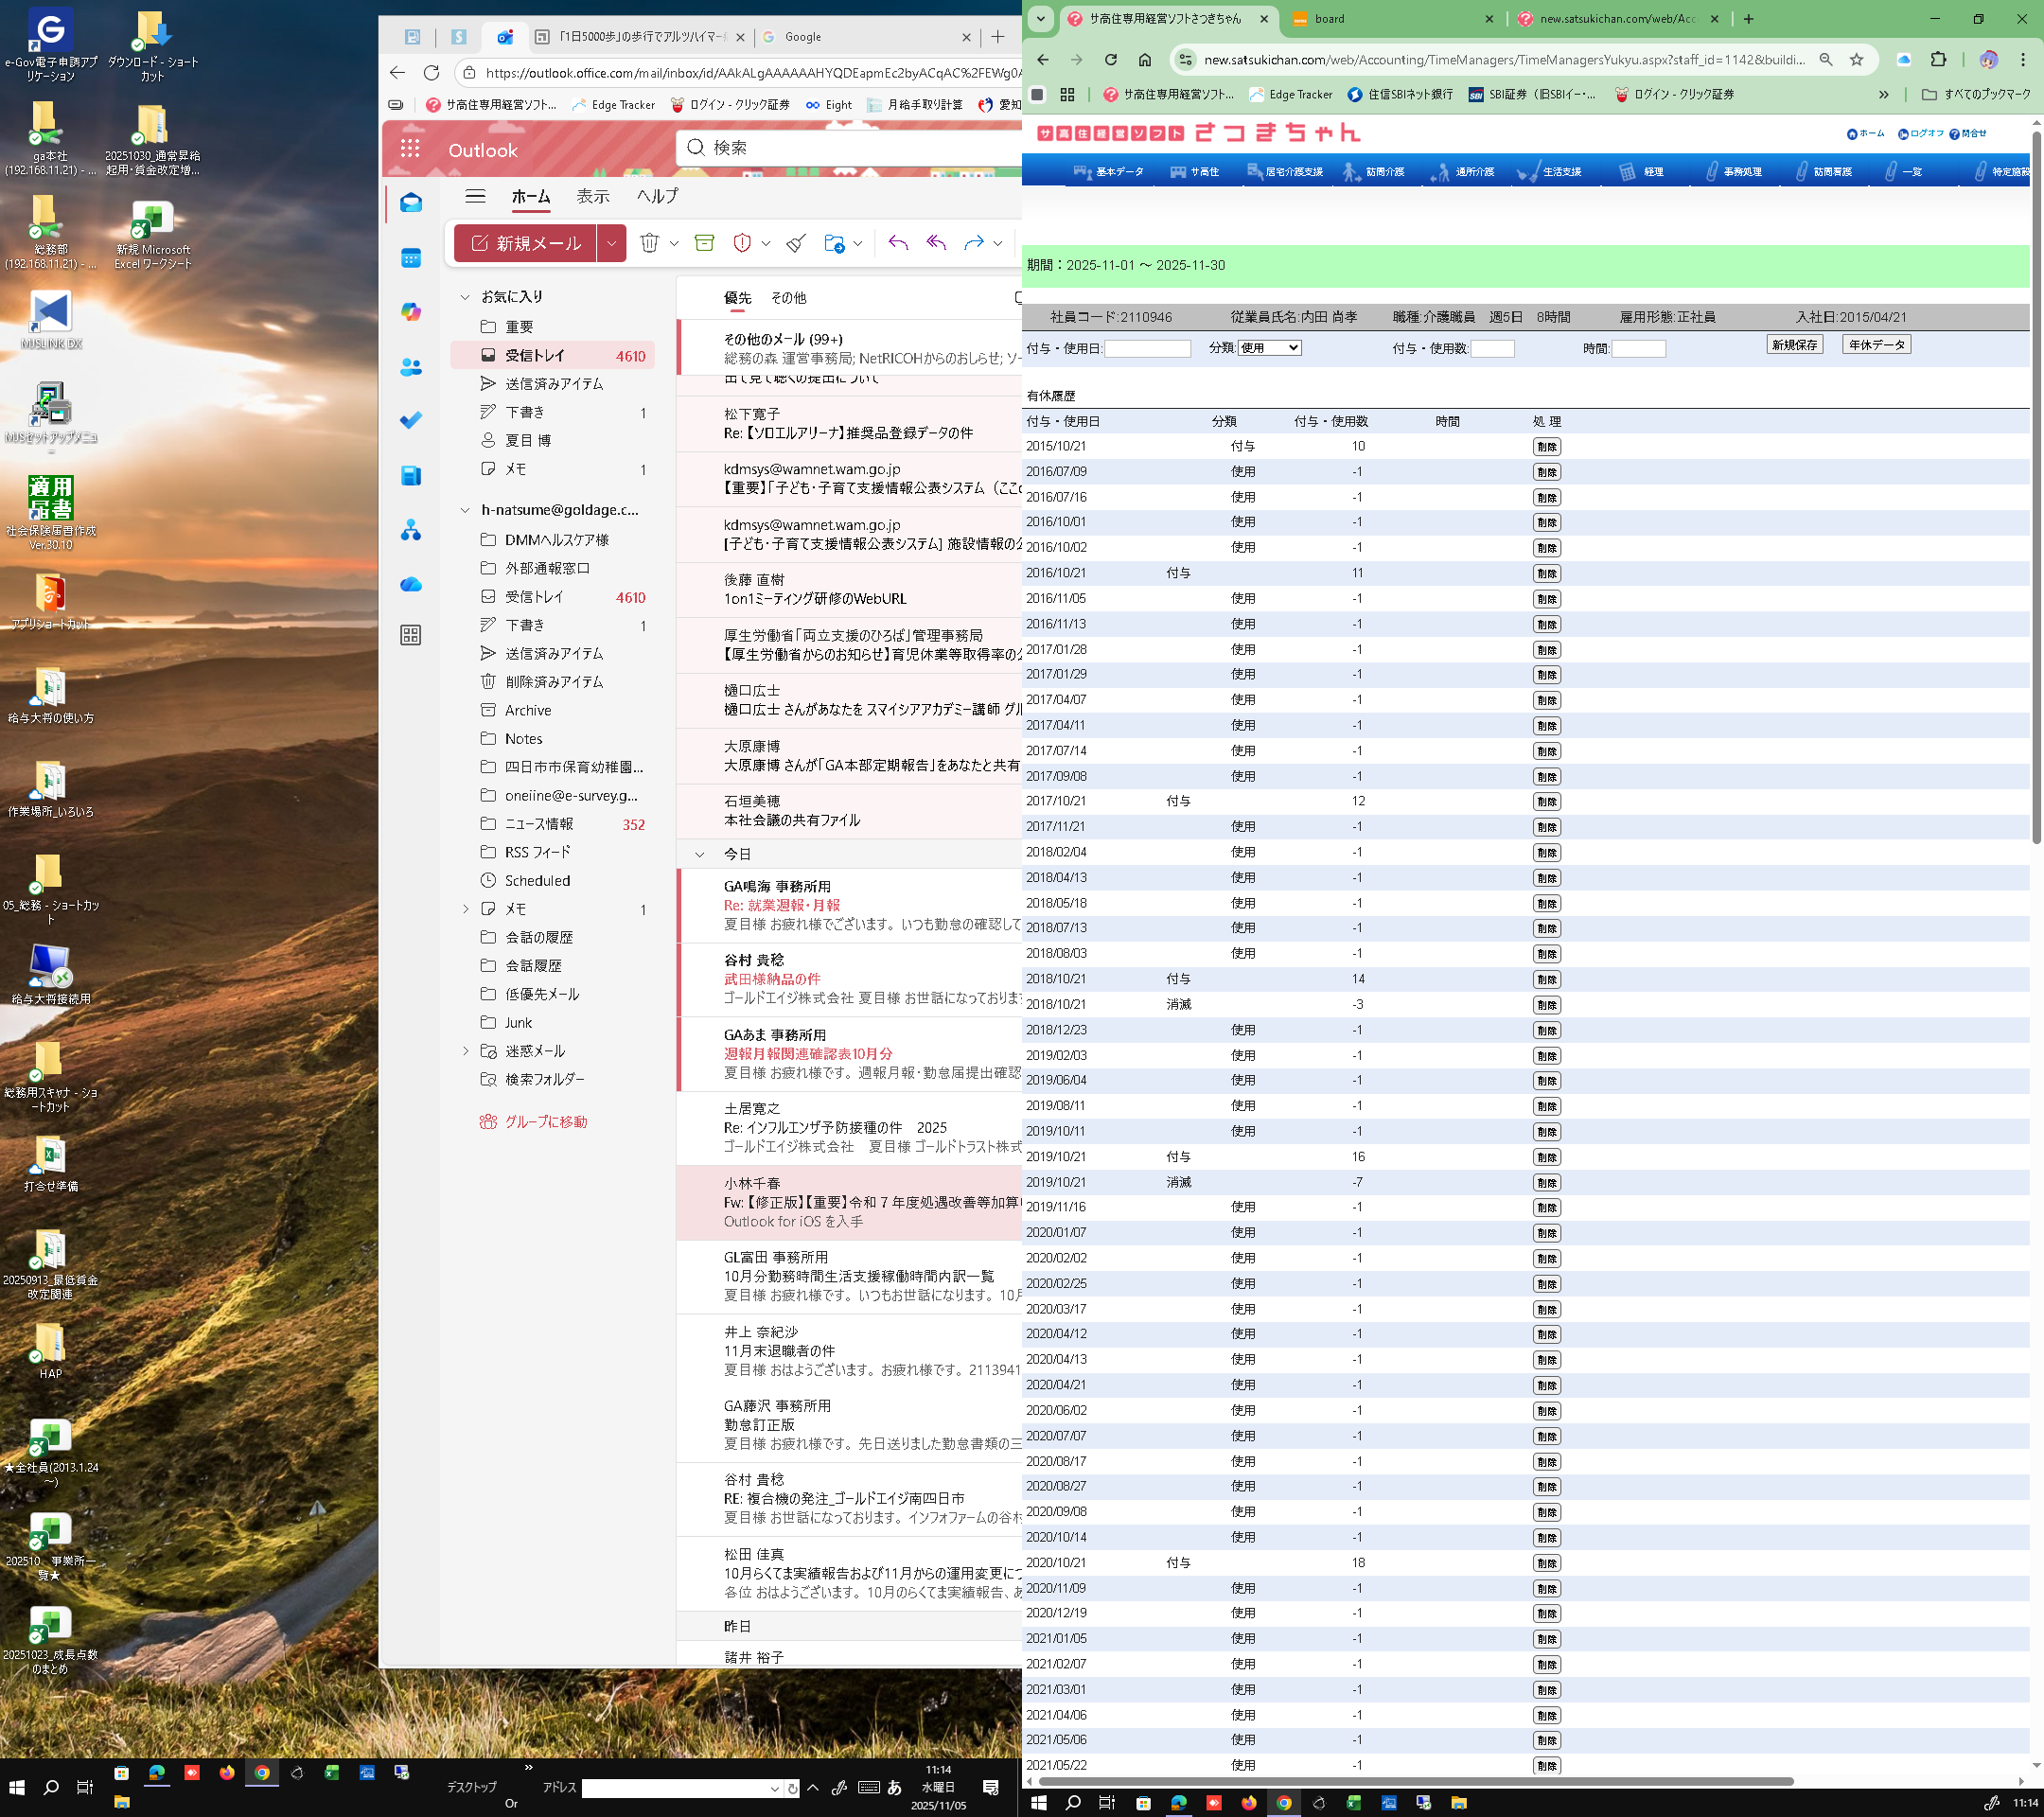This screenshot has width=2044, height=1817.
Task: Open the 分類 combo box set to 使用
Action: tap(1269, 348)
